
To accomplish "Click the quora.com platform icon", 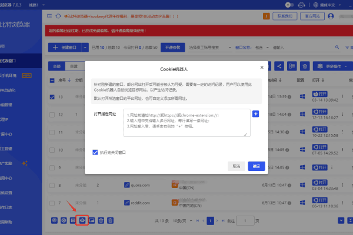I will 126,185.
